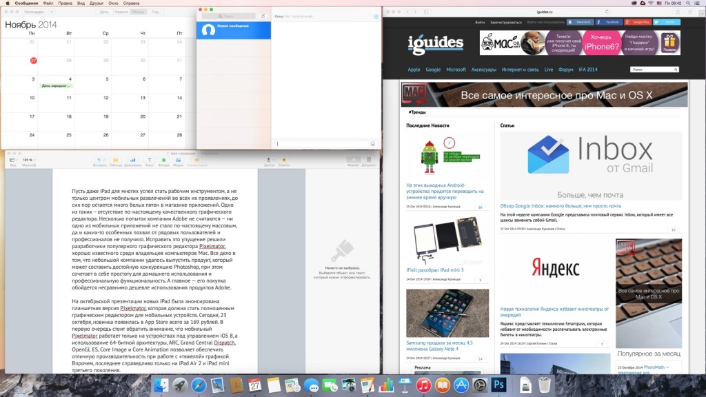Image resolution: width=706 pixels, height=397 pixels.
Task: Open Pages Share (Доступ) dropdown
Action: click(x=270, y=161)
